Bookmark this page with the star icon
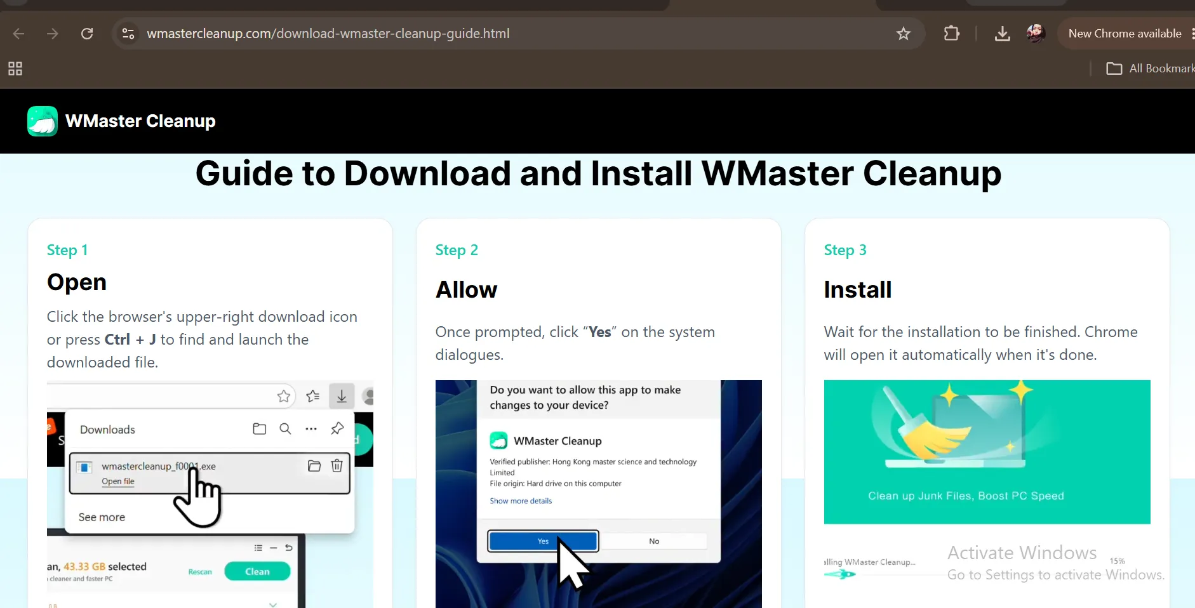1195x608 pixels. click(903, 34)
